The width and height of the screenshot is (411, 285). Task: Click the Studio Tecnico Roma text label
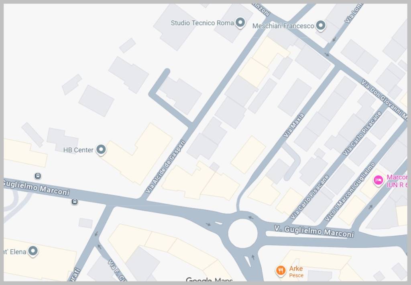click(202, 23)
